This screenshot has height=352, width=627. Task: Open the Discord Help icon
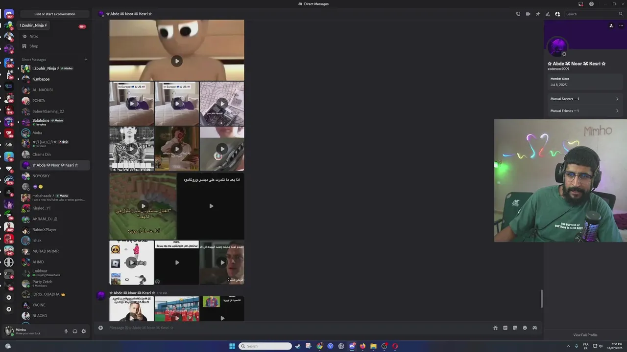pos(591,4)
